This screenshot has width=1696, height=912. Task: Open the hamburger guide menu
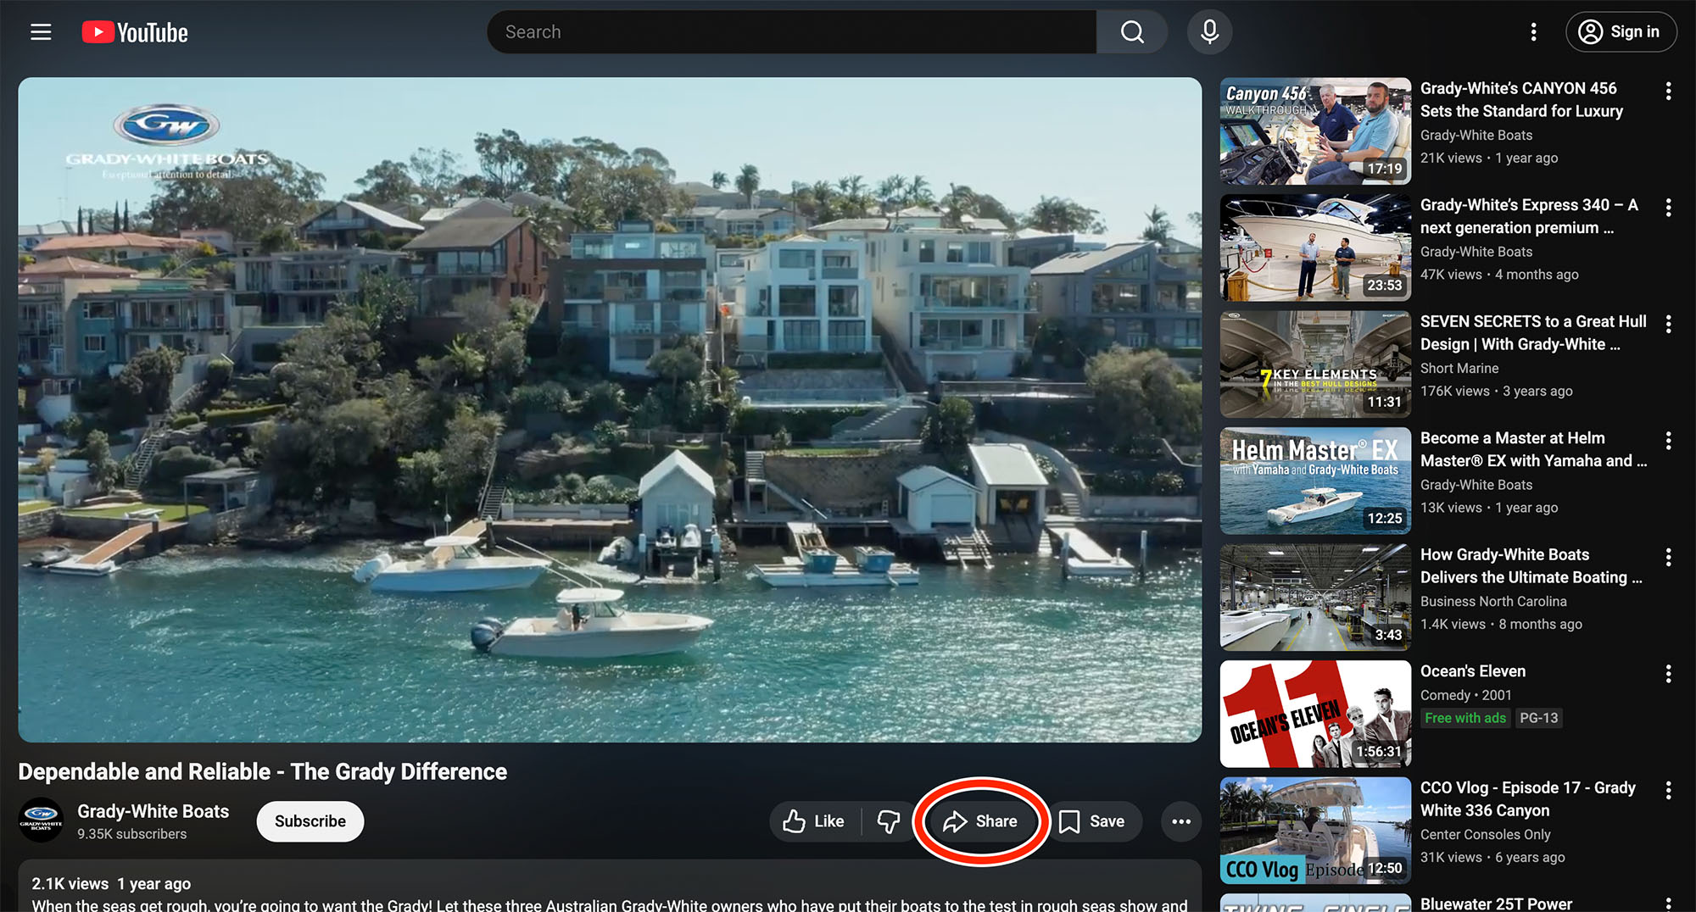click(41, 32)
